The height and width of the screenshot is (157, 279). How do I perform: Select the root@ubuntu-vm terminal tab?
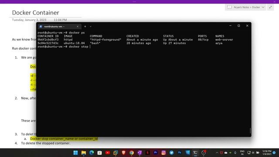(x=60, y=26)
